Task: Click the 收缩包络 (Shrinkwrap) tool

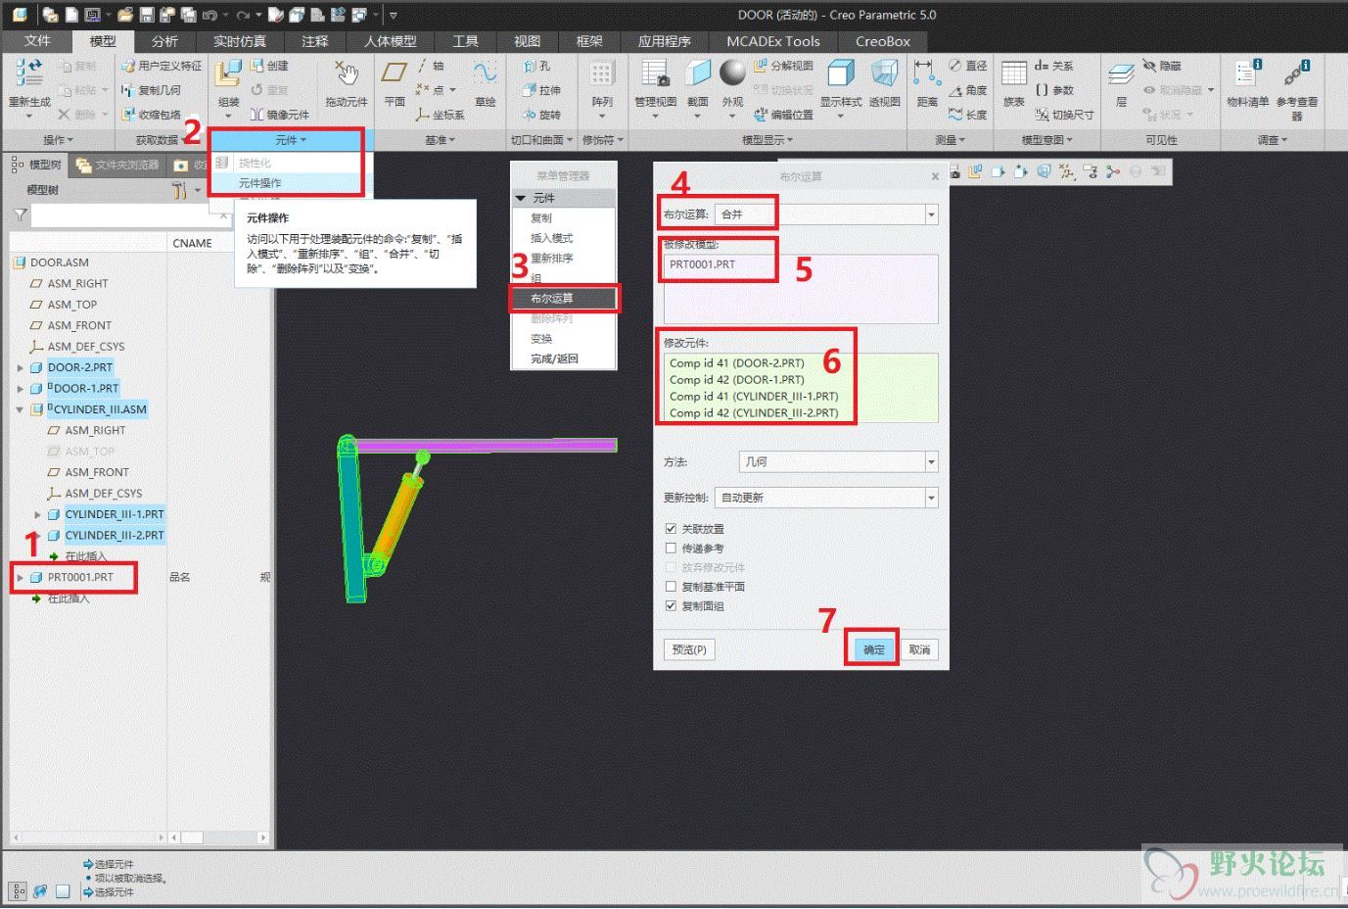Action: click(152, 115)
